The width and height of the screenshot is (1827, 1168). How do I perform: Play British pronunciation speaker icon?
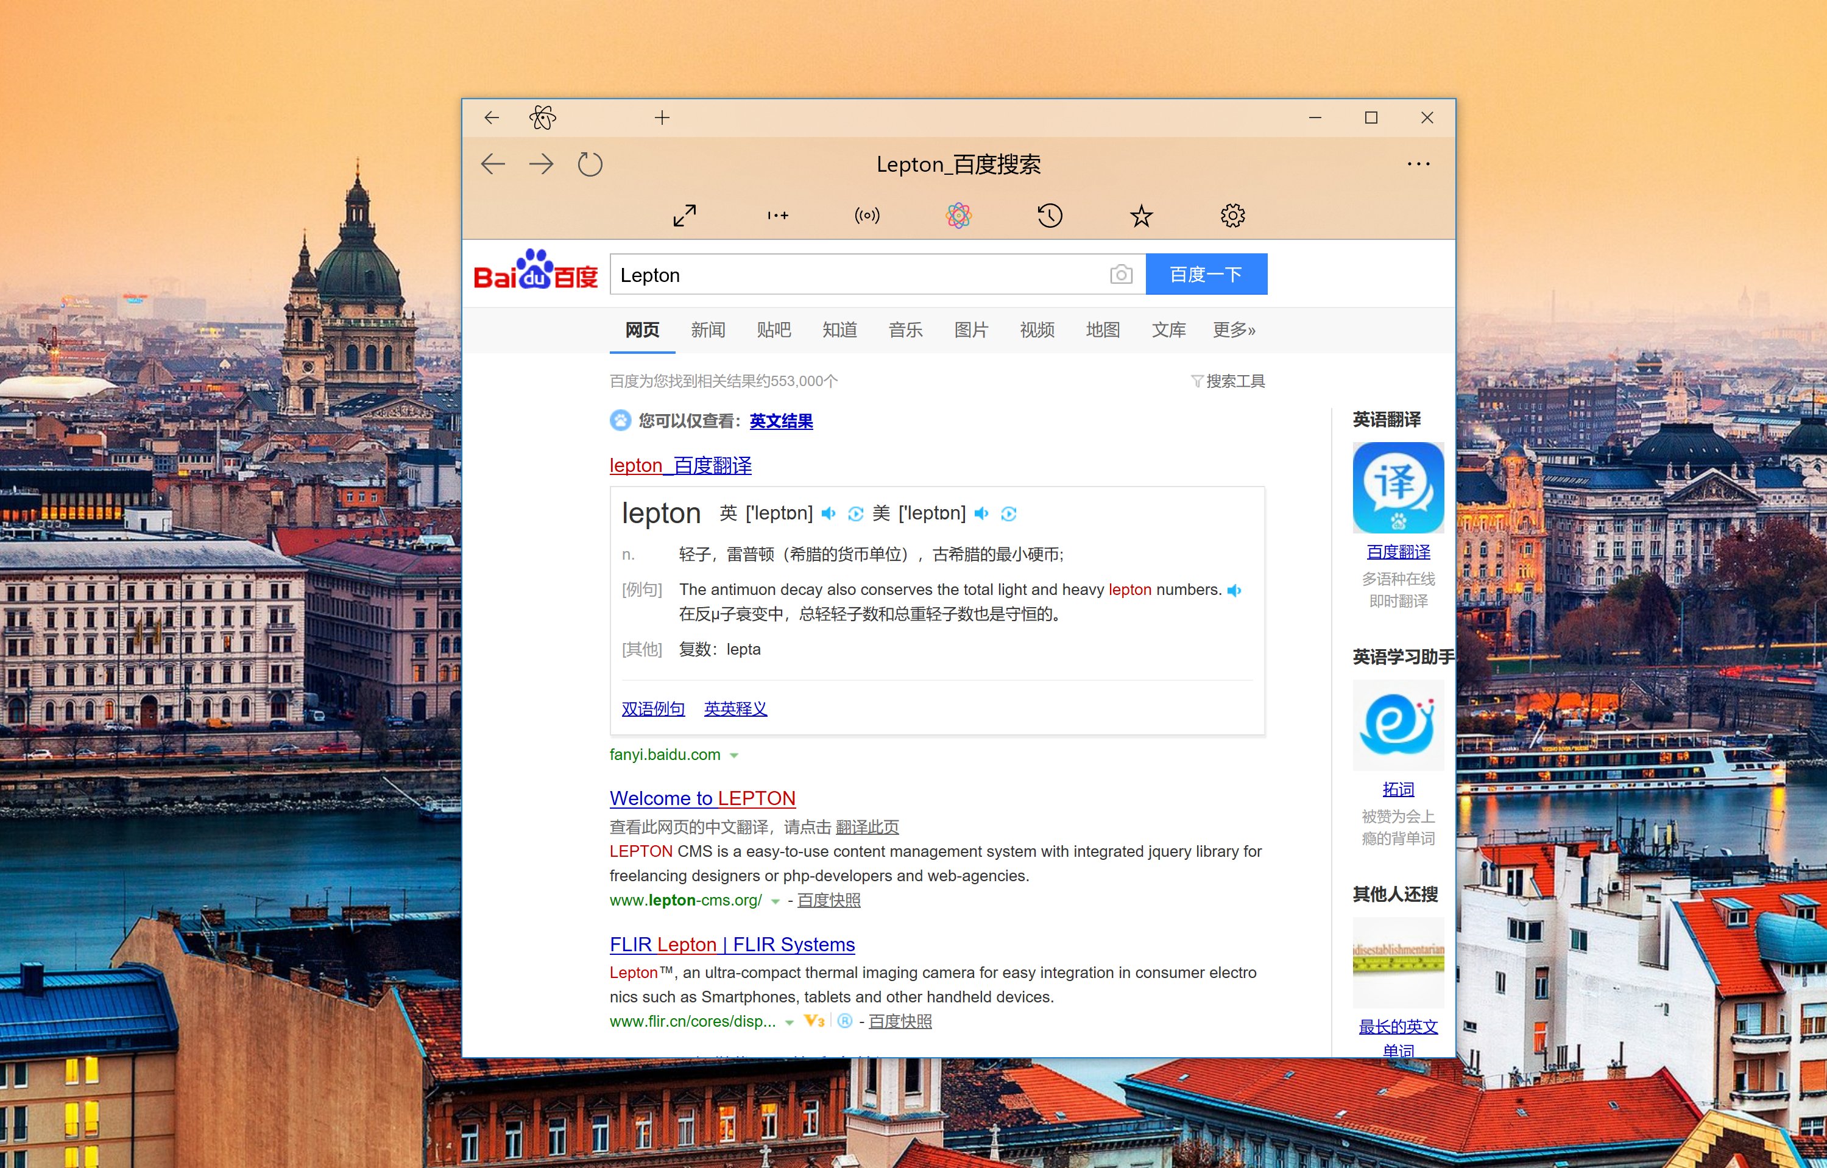click(x=829, y=514)
